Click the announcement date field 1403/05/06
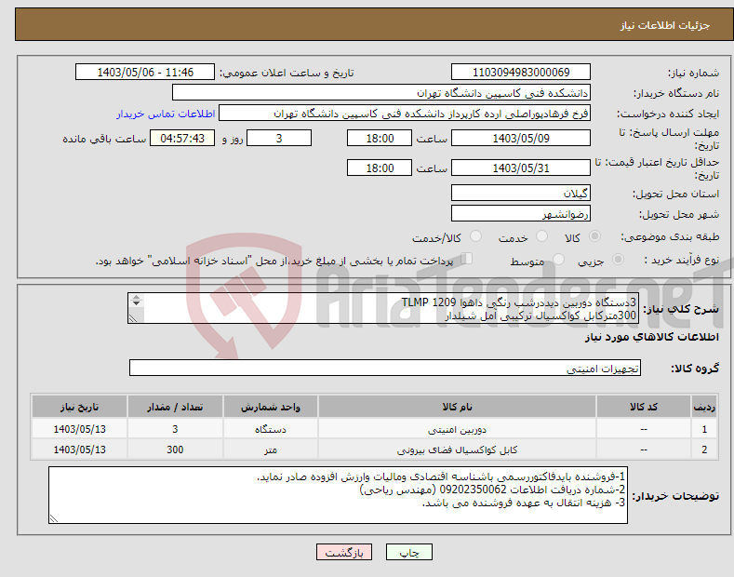This screenshot has height=577, width=734. click(145, 73)
